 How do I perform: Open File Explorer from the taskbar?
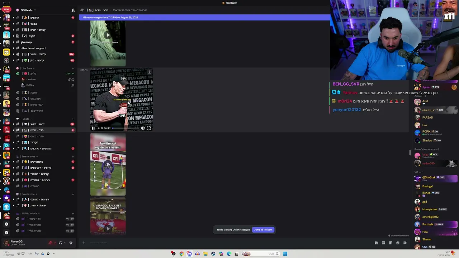click(x=205, y=254)
